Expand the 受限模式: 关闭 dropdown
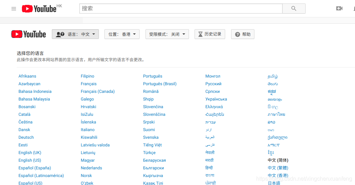The height and width of the screenshot is (185, 355). (167, 34)
